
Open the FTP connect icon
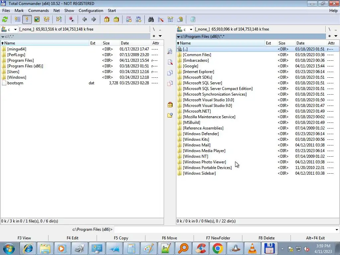click(129, 20)
